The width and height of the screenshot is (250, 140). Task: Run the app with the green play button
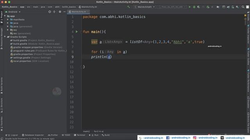click(189, 7)
